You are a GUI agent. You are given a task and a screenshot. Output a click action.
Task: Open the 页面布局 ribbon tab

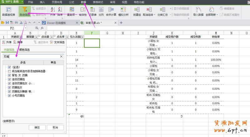tap(57, 2)
